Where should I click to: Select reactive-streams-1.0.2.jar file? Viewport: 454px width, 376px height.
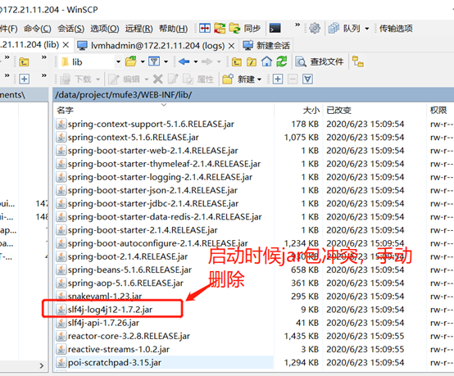(x=119, y=349)
